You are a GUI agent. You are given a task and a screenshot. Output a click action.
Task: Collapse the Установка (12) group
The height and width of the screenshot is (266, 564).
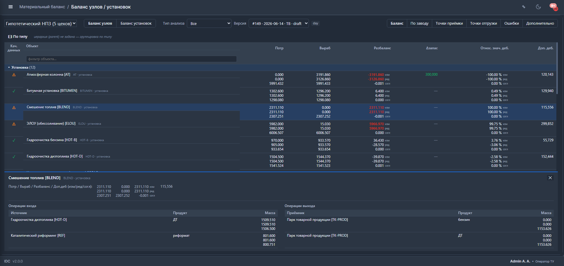point(9,67)
